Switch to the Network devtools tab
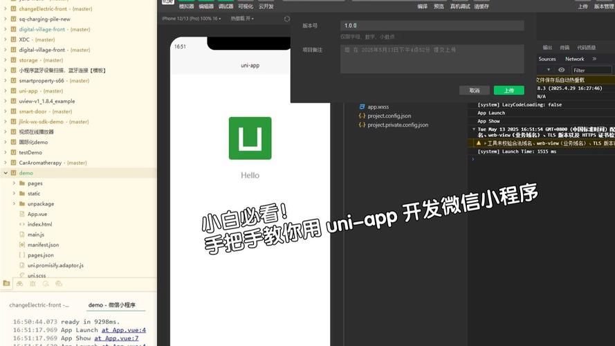The height and width of the screenshot is (346, 615). pos(575,59)
